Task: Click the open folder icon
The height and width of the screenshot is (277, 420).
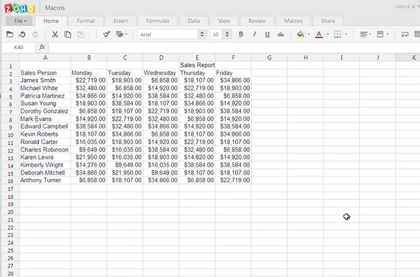Action: (10, 35)
